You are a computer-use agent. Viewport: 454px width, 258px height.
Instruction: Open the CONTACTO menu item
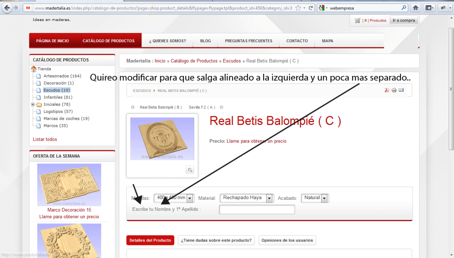297,41
